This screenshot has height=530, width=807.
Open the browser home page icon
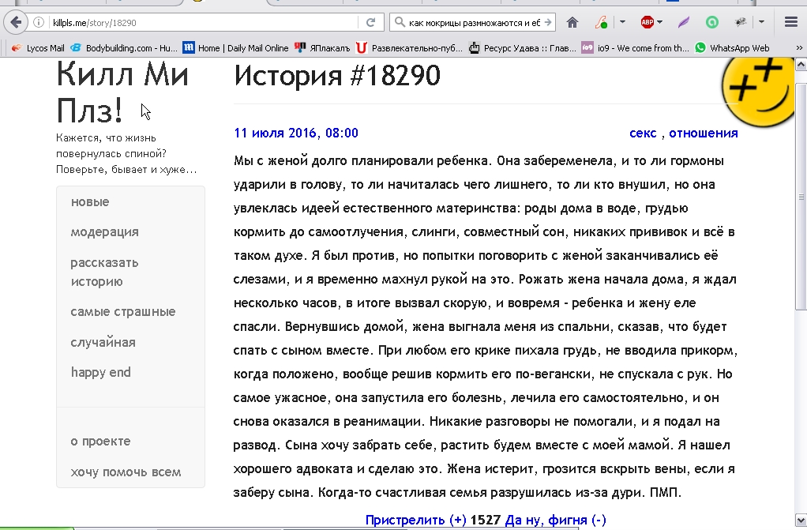pos(572,22)
